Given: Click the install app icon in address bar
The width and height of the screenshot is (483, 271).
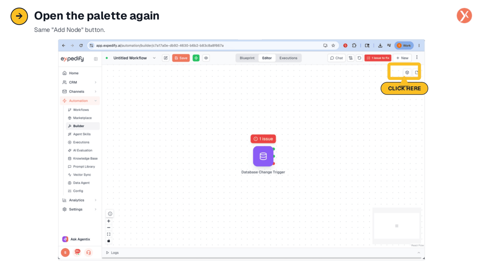Looking at the screenshot, I should coord(325,45).
